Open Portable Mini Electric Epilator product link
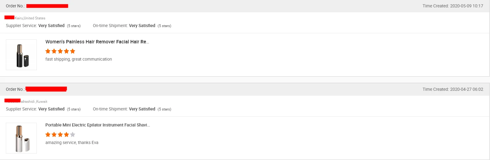 click(x=97, y=125)
